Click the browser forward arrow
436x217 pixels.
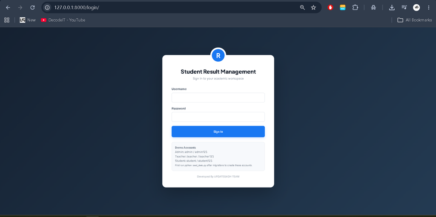(x=20, y=8)
